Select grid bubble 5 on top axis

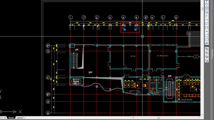click(x=136, y=17)
